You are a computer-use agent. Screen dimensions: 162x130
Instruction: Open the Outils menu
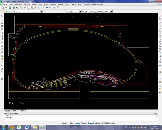tap(67, 4)
